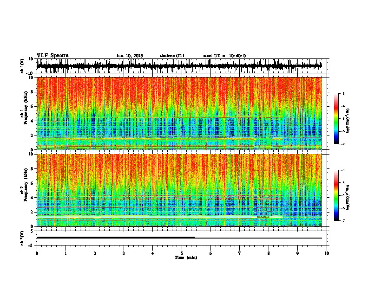Click time axis tick label "7"
368x284 pixels.
click(x=240, y=253)
